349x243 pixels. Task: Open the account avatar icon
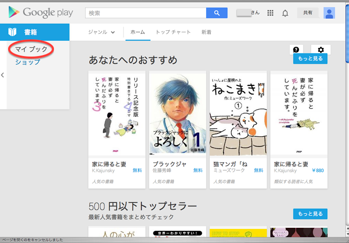[329, 13]
